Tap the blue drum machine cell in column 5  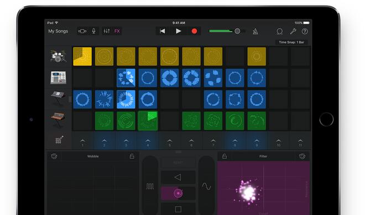coord(170,78)
